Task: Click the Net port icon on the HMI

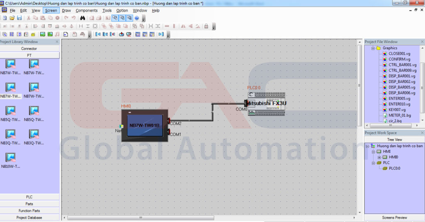Action: (x=121, y=126)
